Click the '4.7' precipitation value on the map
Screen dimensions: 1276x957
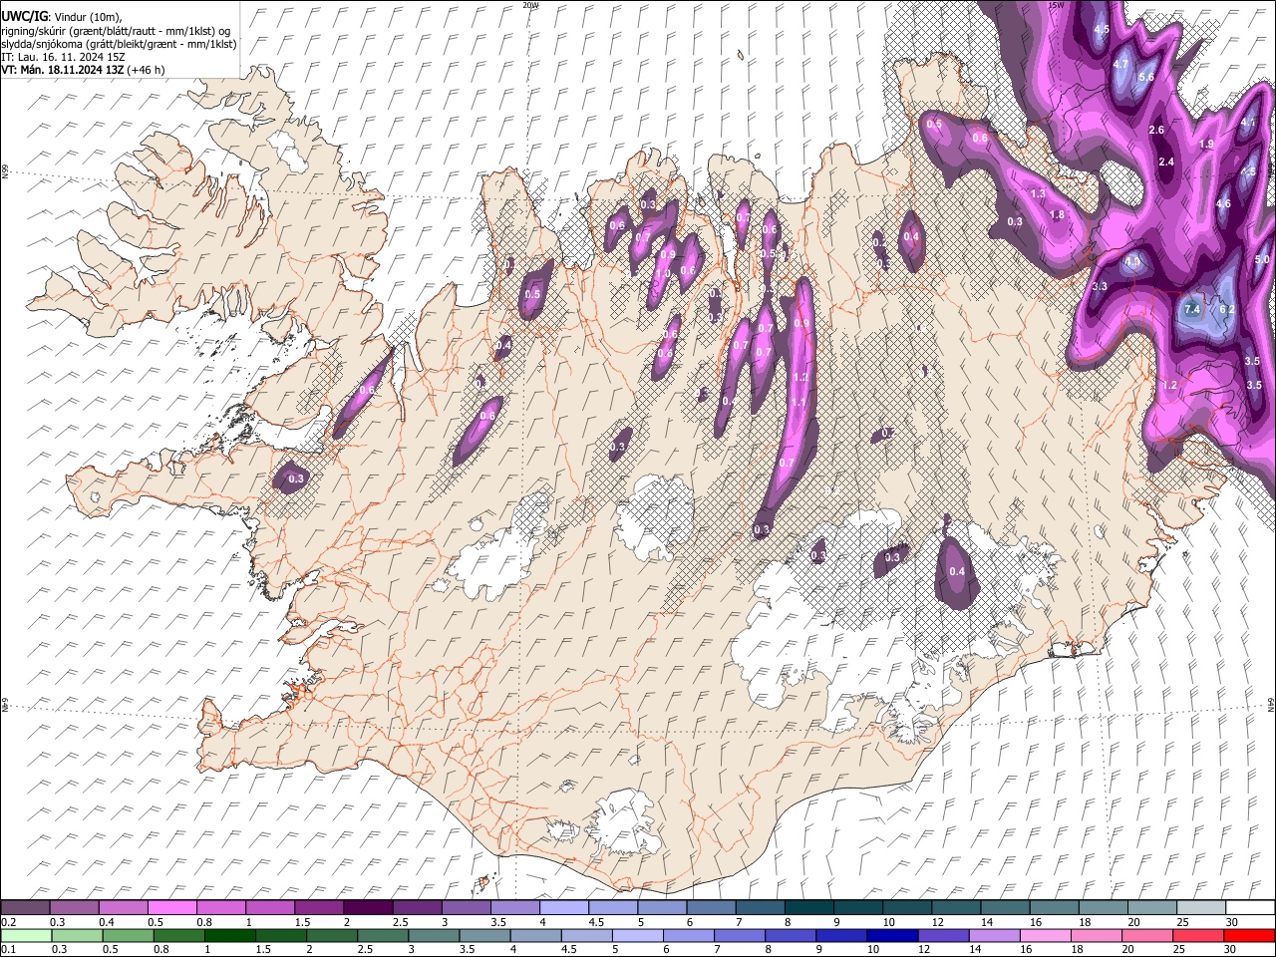click(1120, 64)
